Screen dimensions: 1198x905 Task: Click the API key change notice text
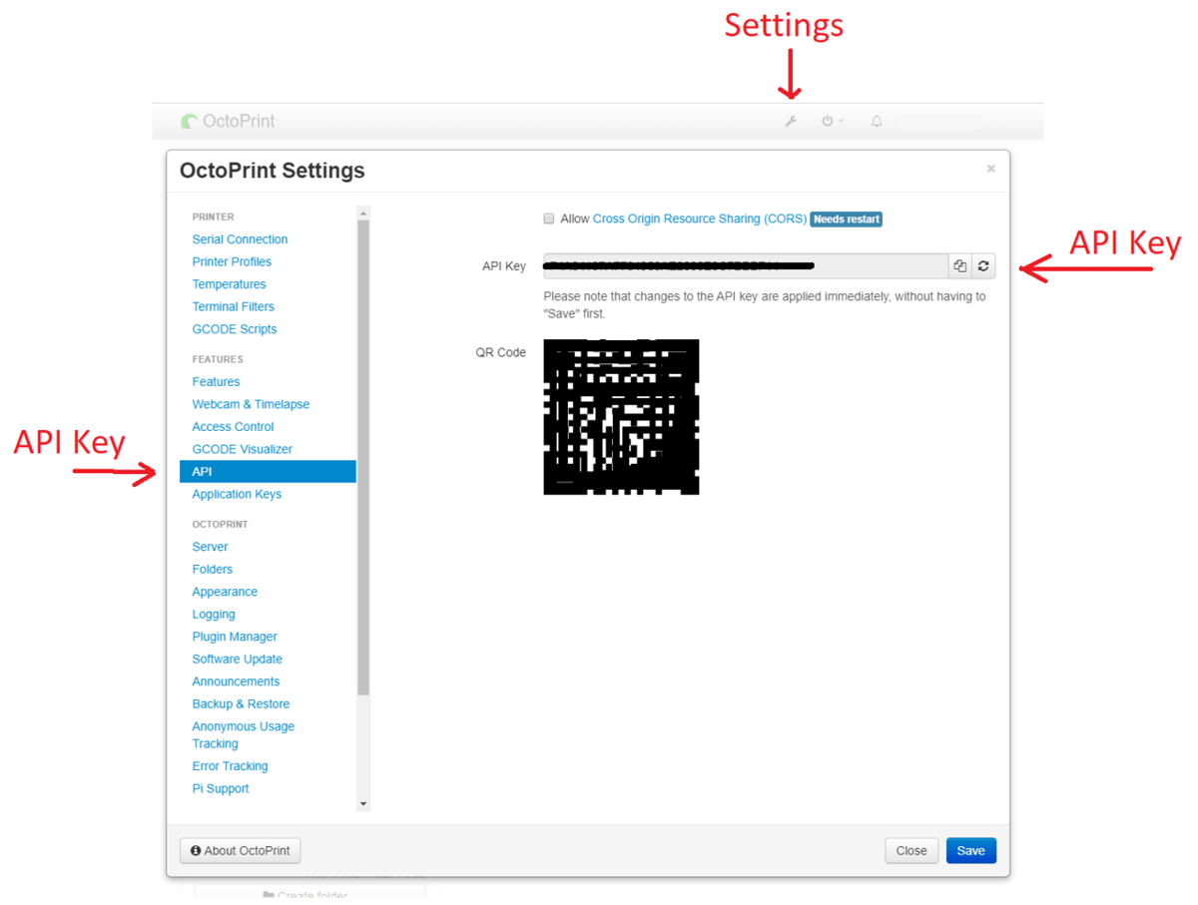[x=765, y=305]
